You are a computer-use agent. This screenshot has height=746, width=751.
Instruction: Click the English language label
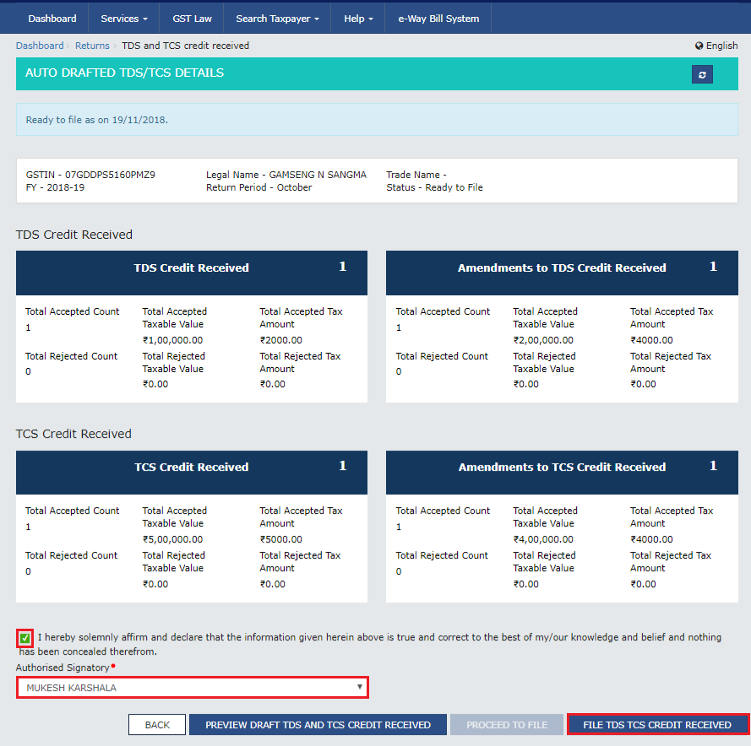721,46
